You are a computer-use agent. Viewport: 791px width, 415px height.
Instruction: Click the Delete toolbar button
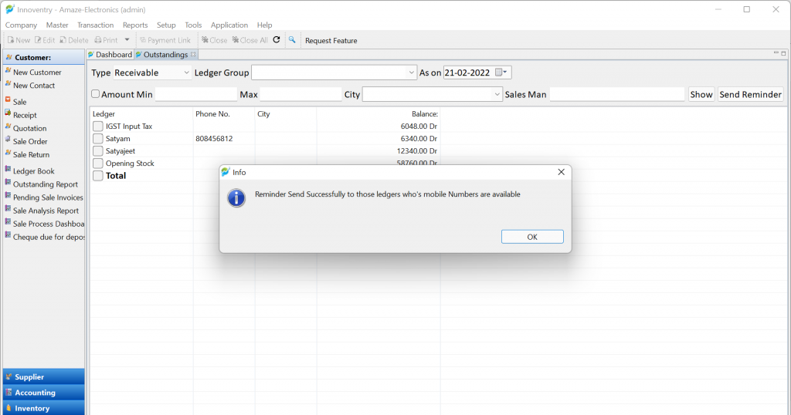(73, 40)
